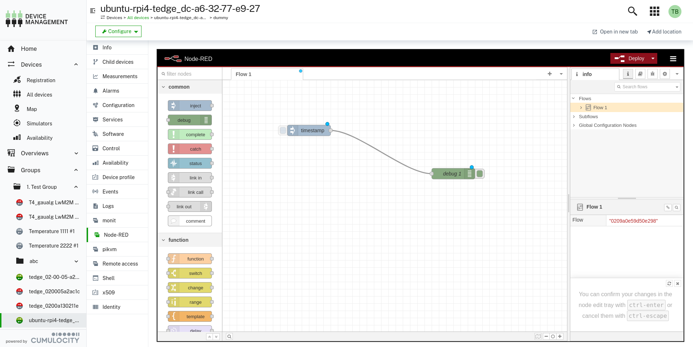Collapse the Devices navigation section
Image resolution: width=693 pixels, height=347 pixels.
76,64
